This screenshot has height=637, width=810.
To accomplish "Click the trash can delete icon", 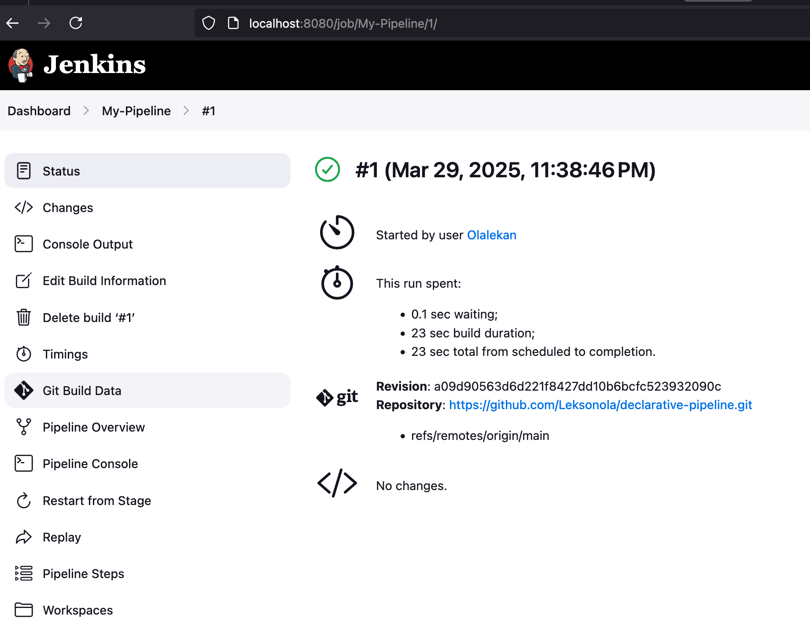I will click(24, 317).
